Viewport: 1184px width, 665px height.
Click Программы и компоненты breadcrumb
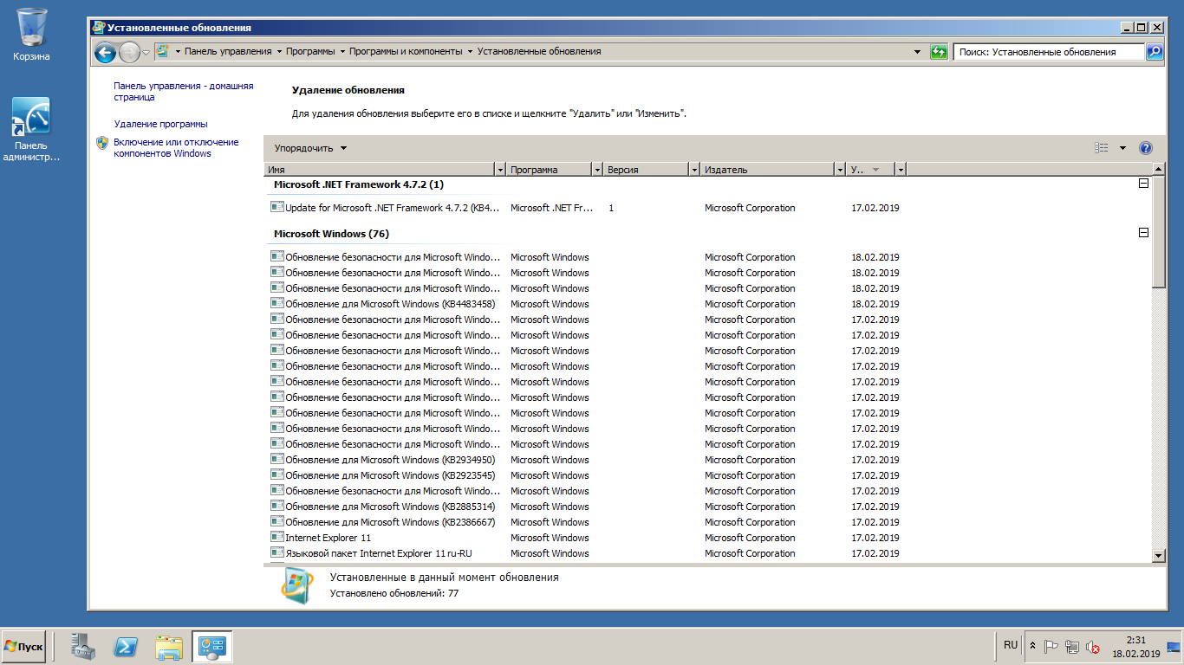coord(406,52)
